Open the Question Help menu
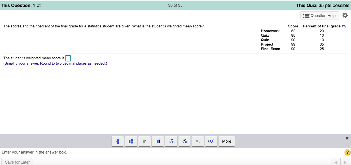The width and height of the screenshot is (351, 165). pyautogui.click(x=320, y=16)
